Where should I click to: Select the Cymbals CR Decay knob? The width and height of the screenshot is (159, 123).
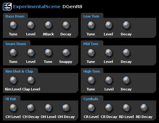pyautogui.click(x=109, y=108)
